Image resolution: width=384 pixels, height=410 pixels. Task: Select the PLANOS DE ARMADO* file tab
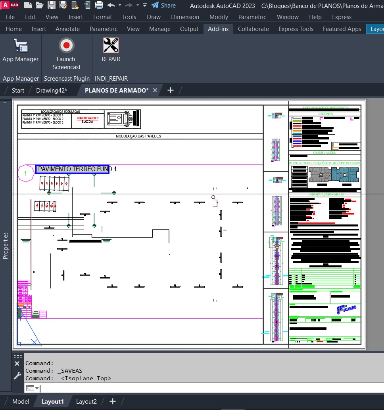(x=117, y=91)
